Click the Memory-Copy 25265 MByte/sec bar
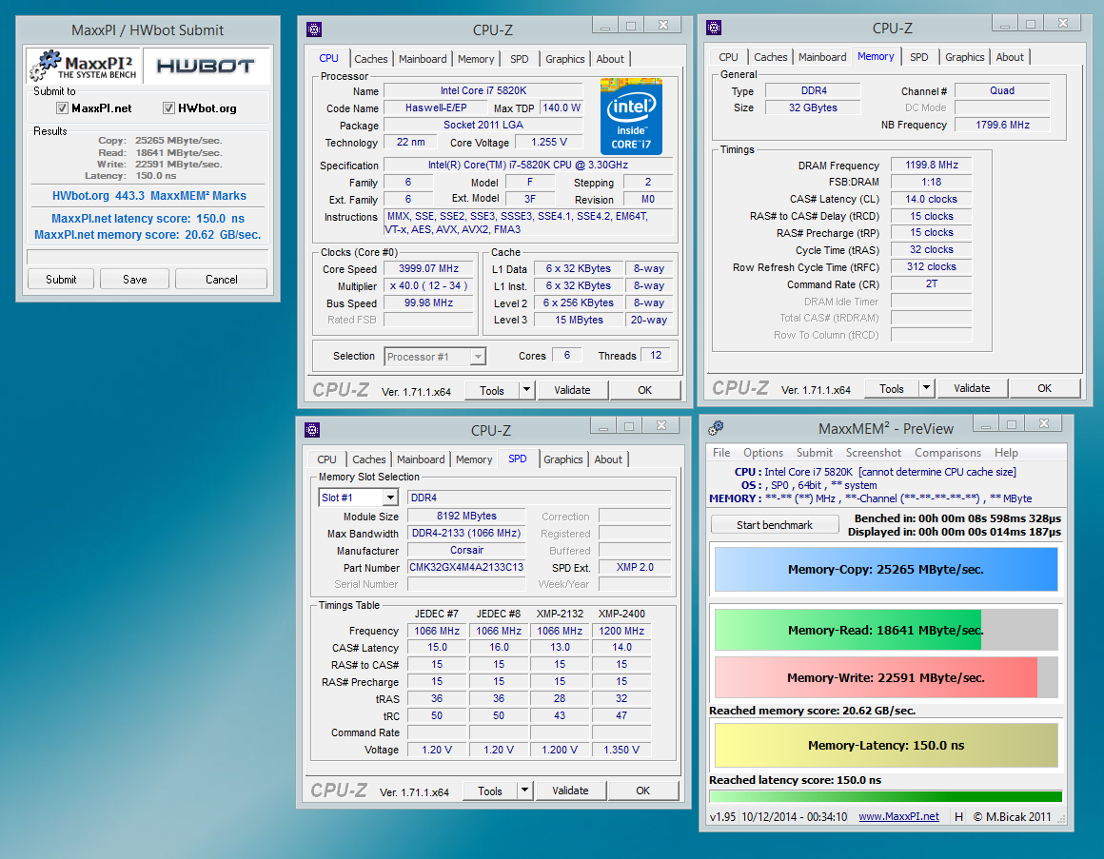This screenshot has width=1104, height=859. pyautogui.click(x=886, y=569)
